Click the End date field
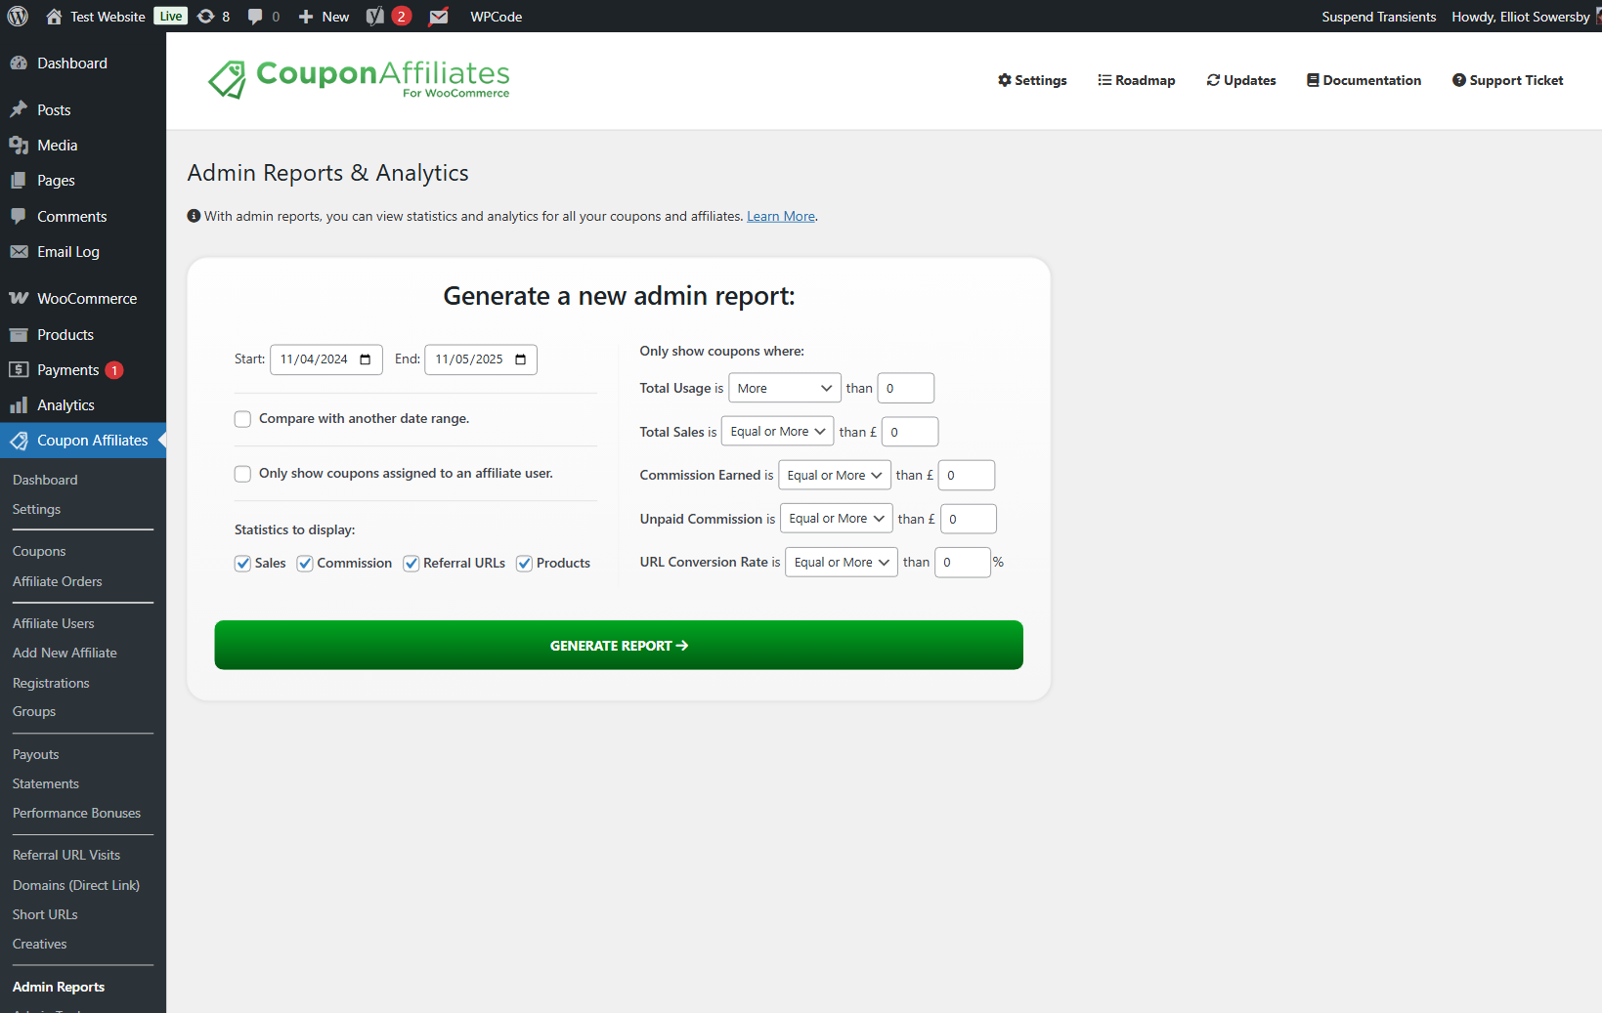 481,359
